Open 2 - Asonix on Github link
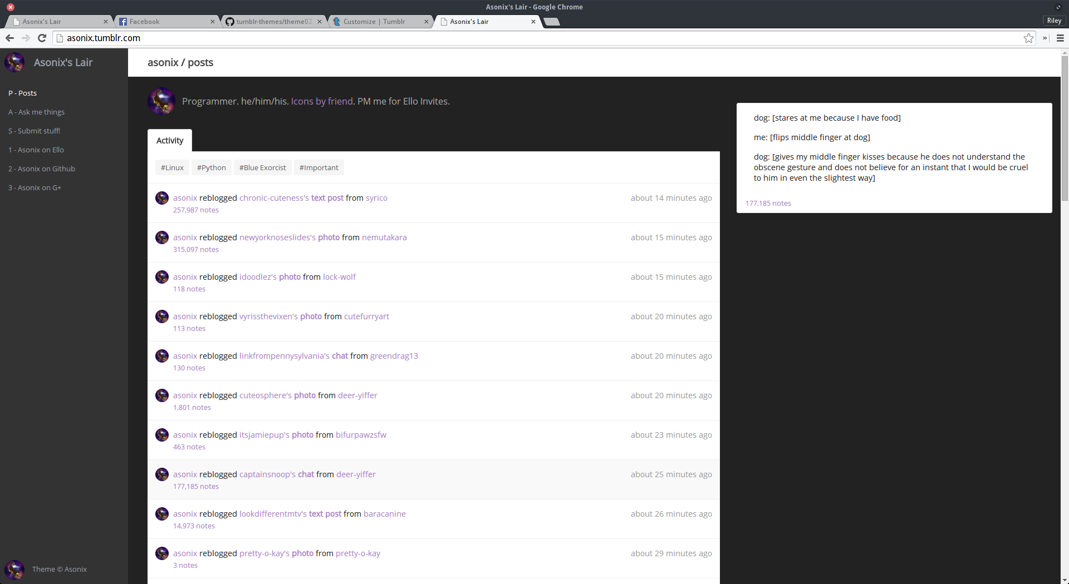This screenshot has width=1069, height=584. click(x=41, y=169)
